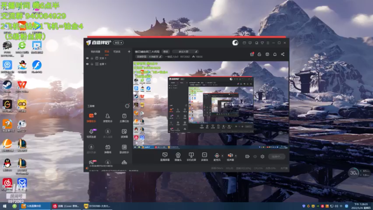Hide the 文本 1 layer

[87, 58]
